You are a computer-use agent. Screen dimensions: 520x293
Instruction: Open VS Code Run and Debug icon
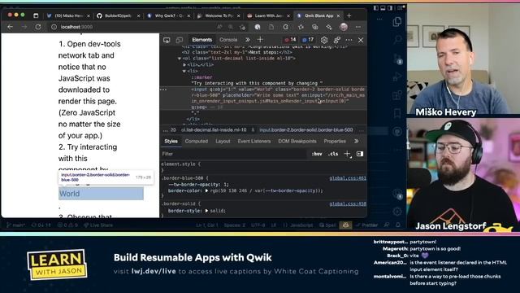point(397,77)
